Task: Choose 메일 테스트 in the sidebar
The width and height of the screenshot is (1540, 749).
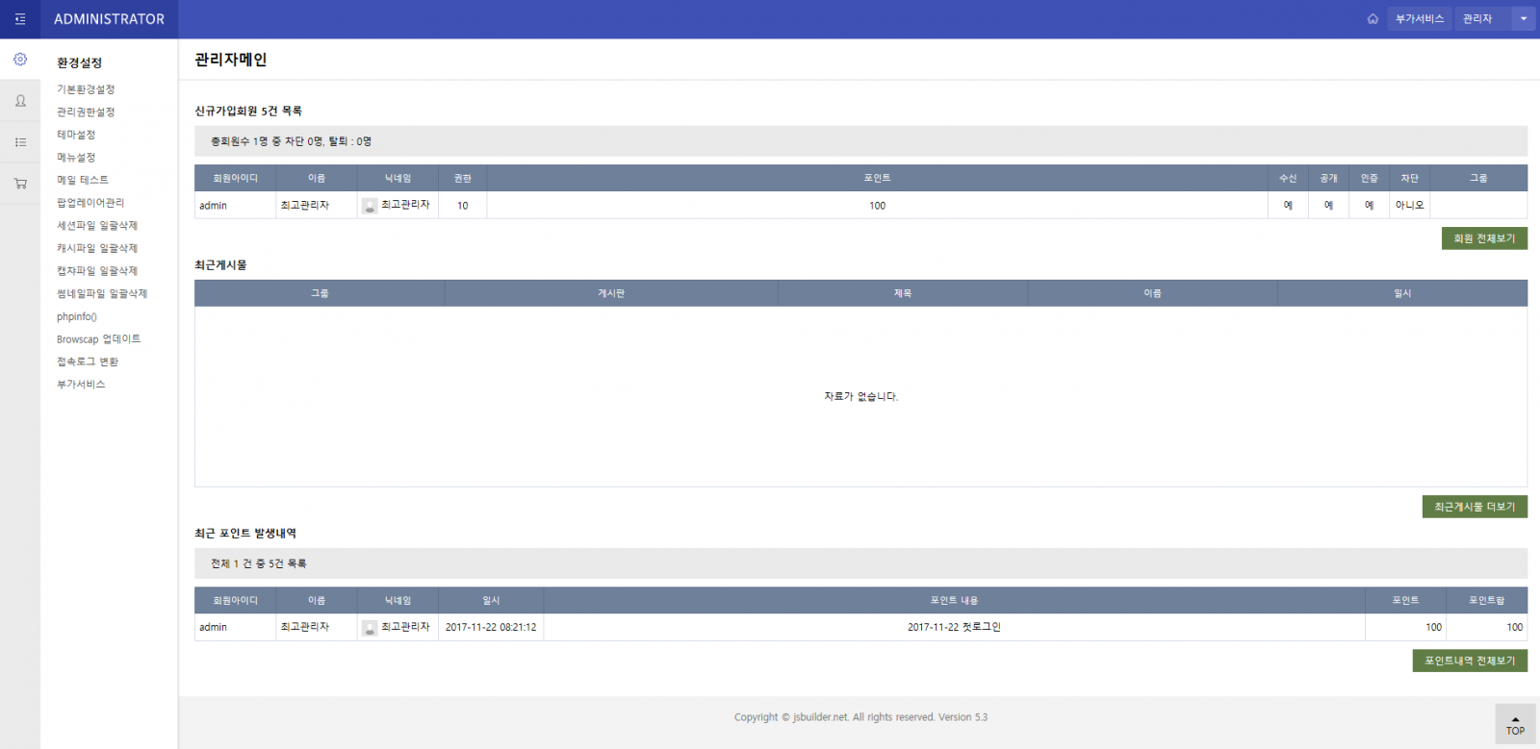Action: (x=83, y=180)
